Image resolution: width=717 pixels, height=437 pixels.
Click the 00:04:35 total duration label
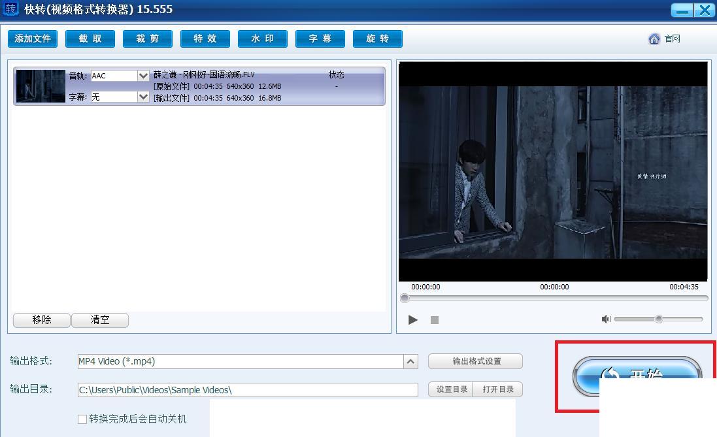pos(684,287)
